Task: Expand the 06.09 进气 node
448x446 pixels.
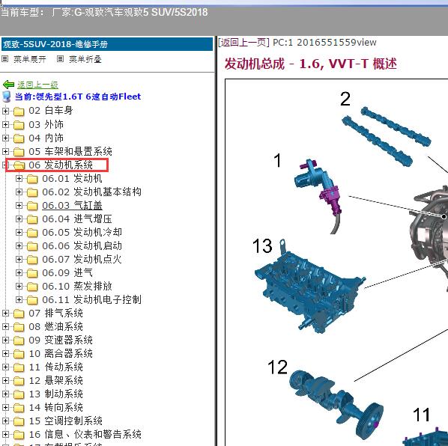Action: [19, 272]
